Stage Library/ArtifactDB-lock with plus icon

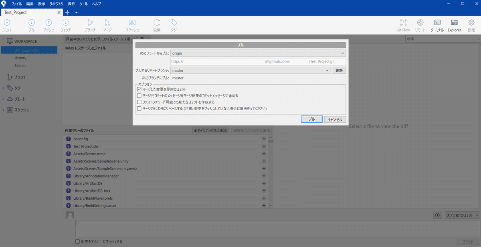pos(264,191)
